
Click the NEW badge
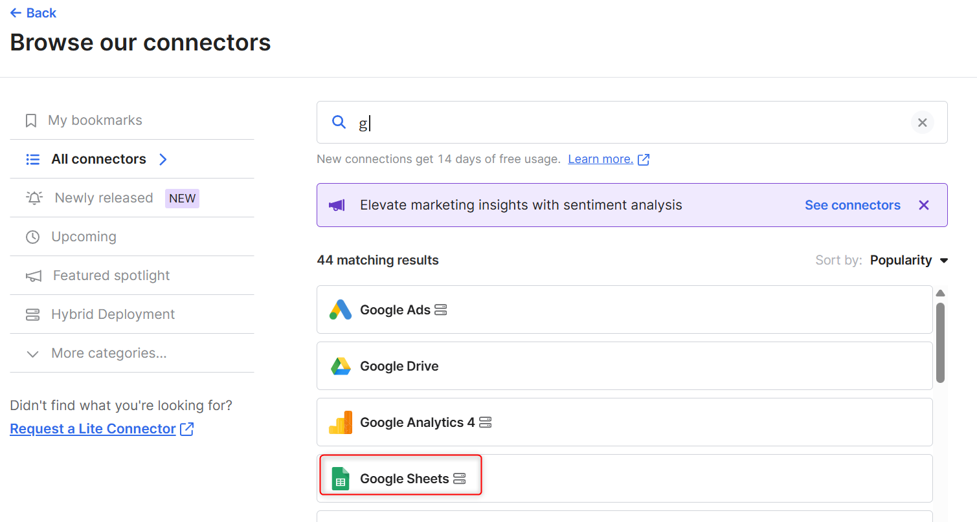click(x=182, y=199)
